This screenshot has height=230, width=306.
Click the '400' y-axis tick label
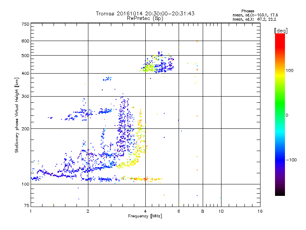(25, 74)
